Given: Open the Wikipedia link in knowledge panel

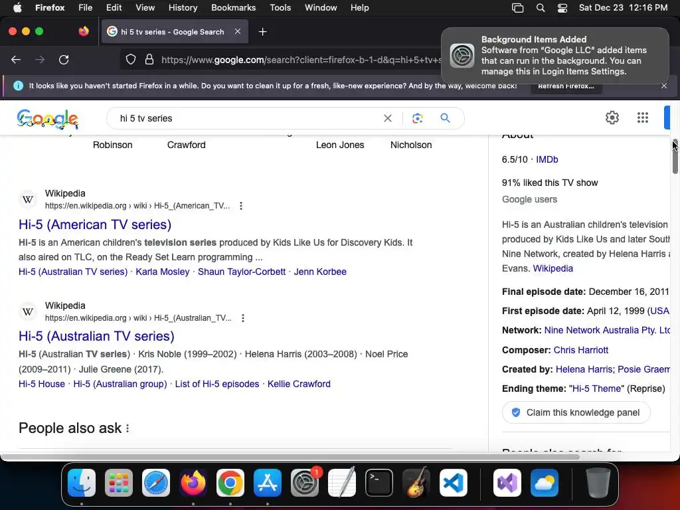Looking at the screenshot, I should pyautogui.click(x=553, y=268).
